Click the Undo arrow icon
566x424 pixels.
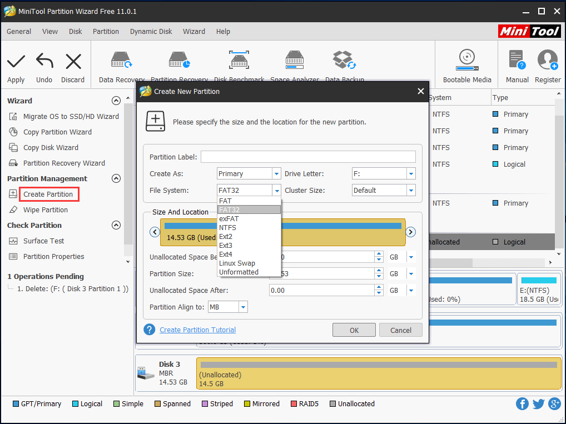click(44, 62)
